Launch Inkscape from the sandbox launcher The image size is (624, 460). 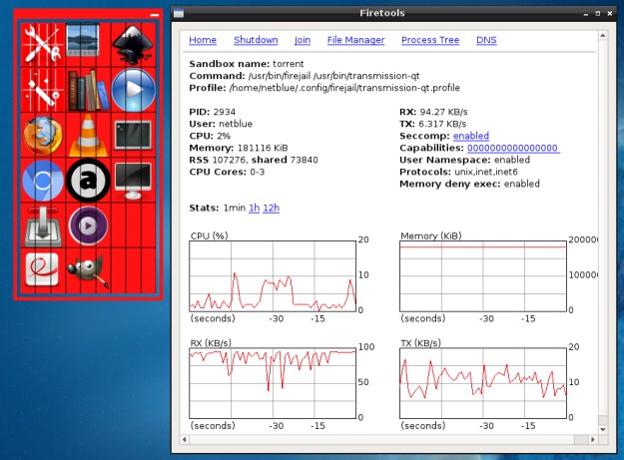click(x=132, y=44)
